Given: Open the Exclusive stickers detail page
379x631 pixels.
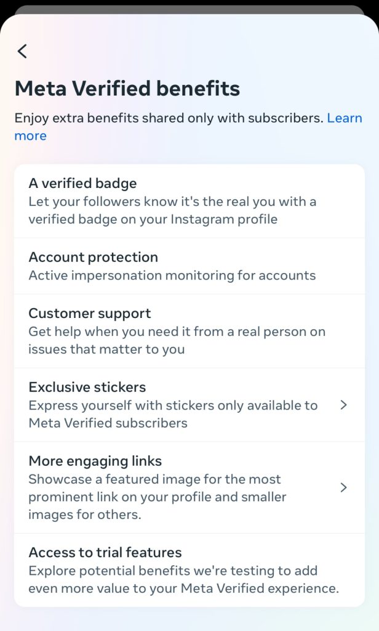Looking at the screenshot, I should [x=185, y=405].
